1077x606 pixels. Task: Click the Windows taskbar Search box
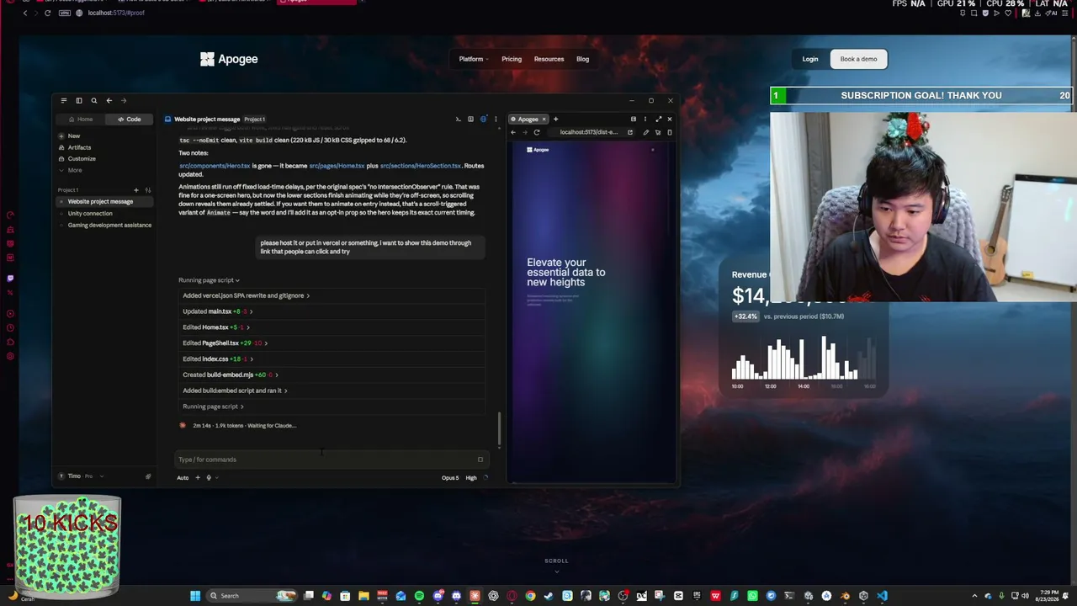[252, 596]
